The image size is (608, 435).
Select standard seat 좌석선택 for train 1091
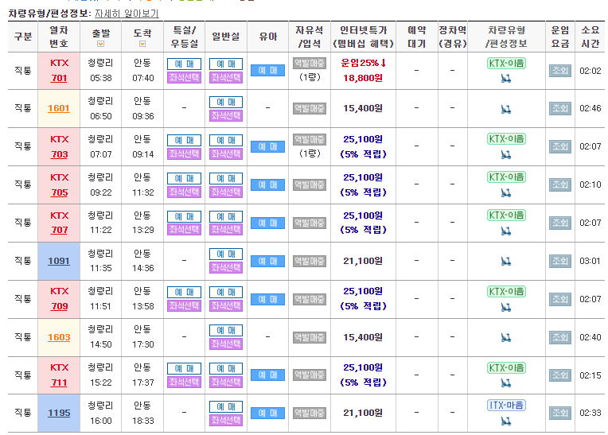pos(226,267)
